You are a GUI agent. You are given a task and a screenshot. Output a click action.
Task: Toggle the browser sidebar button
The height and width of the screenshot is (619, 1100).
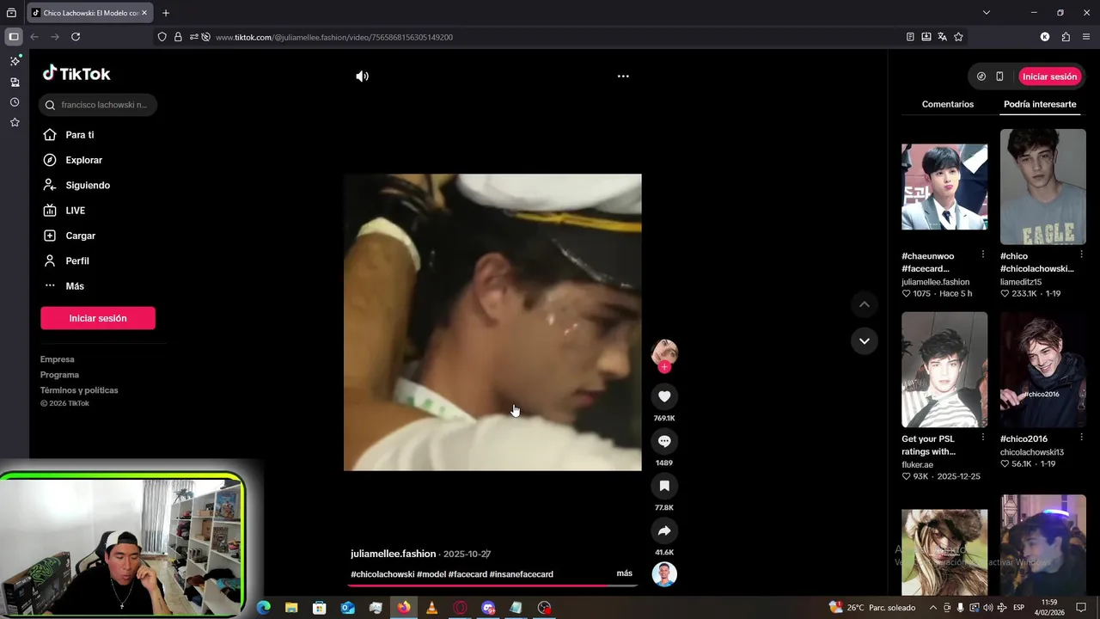tap(13, 37)
